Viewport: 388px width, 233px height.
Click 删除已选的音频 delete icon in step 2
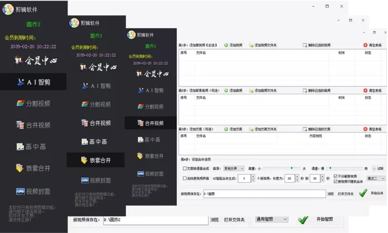[x=305, y=91]
